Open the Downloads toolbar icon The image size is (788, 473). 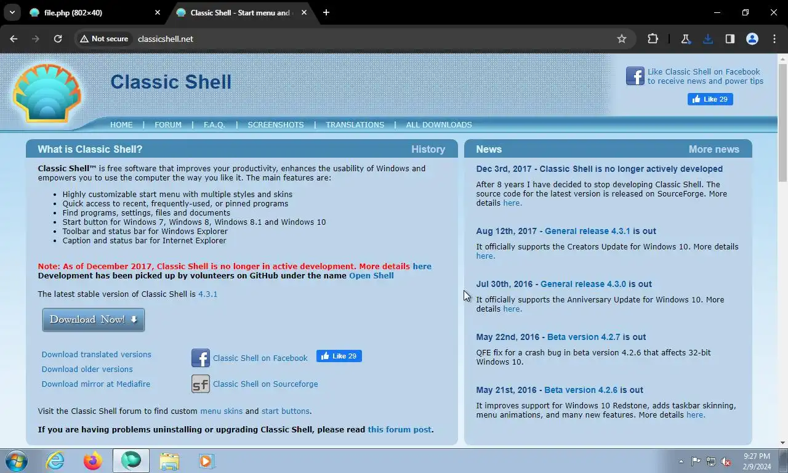(707, 39)
